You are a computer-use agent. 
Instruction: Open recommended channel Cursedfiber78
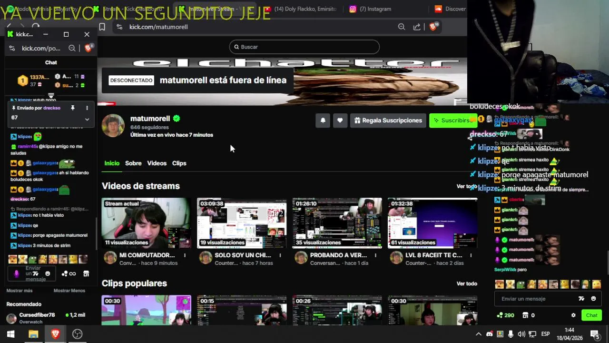46,318
